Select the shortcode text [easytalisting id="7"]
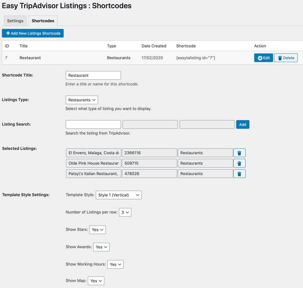This screenshot has height=288, width=303. tap(195, 58)
